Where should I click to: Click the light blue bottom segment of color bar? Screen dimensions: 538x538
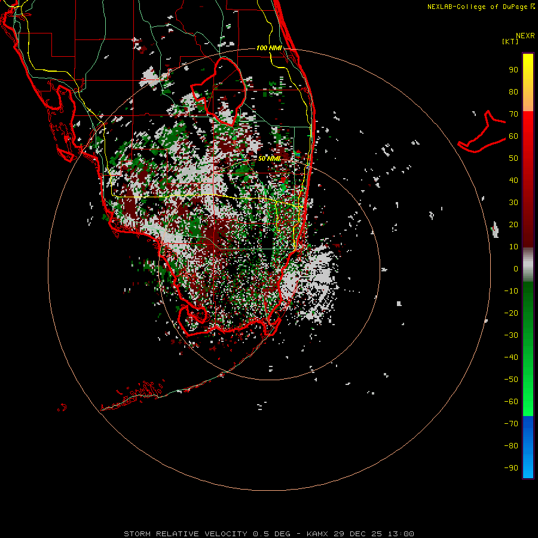[x=528, y=465]
